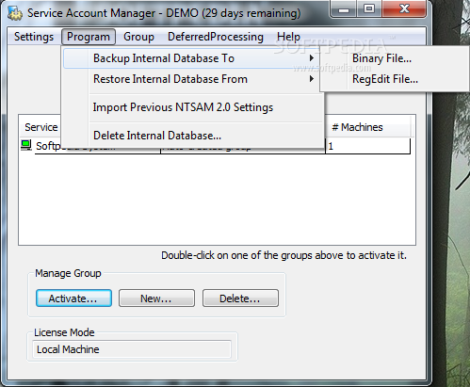Click the Local Machine license mode field

tap(132, 349)
